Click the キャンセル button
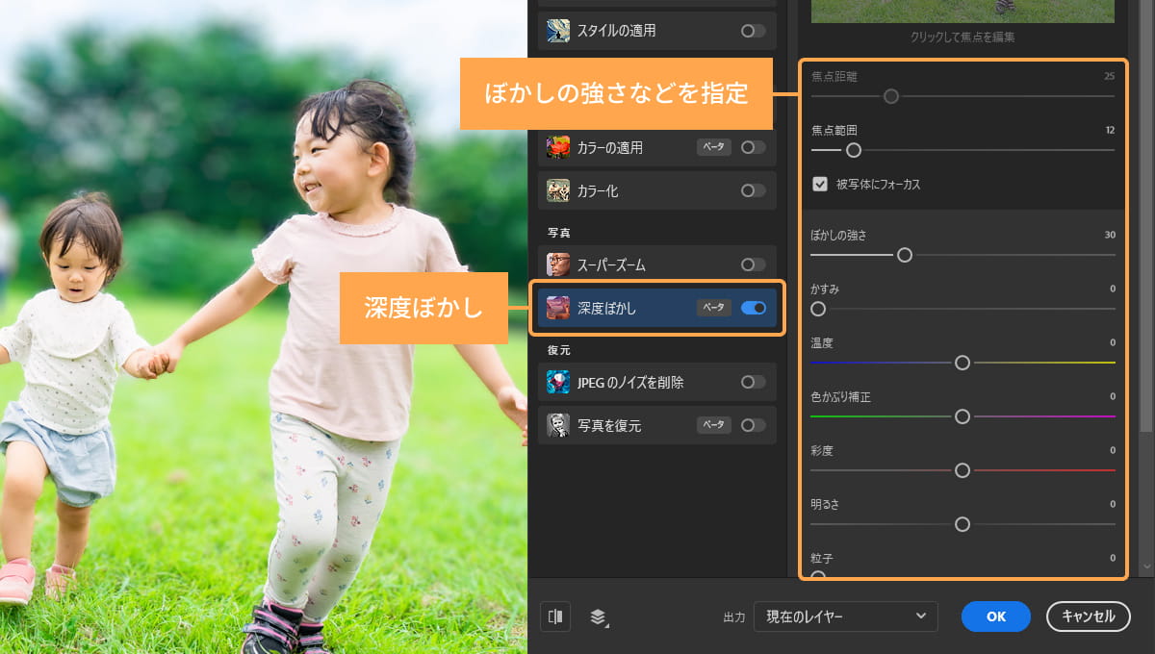Viewport: 1155px width, 654px height. tap(1089, 616)
